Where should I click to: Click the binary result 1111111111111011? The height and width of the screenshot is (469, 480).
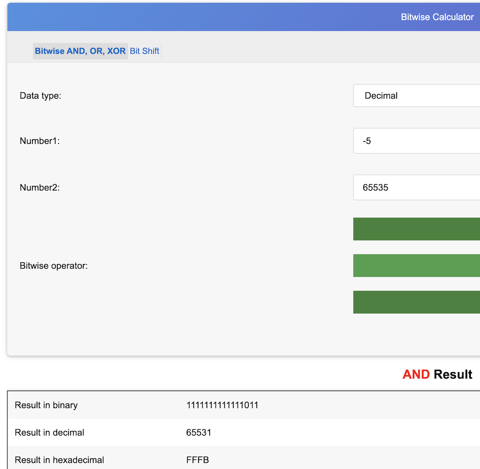coord(222,405)
